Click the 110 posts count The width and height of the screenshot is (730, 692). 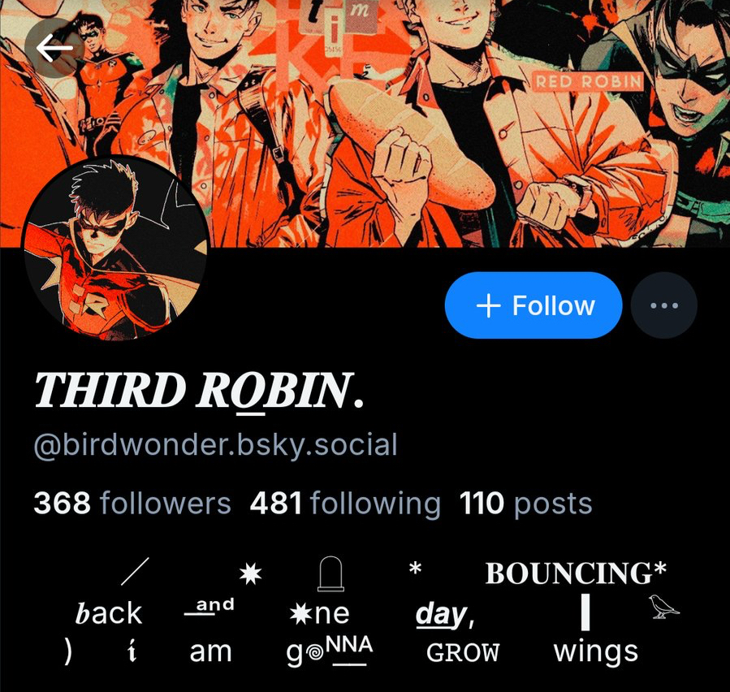point(525,504)
